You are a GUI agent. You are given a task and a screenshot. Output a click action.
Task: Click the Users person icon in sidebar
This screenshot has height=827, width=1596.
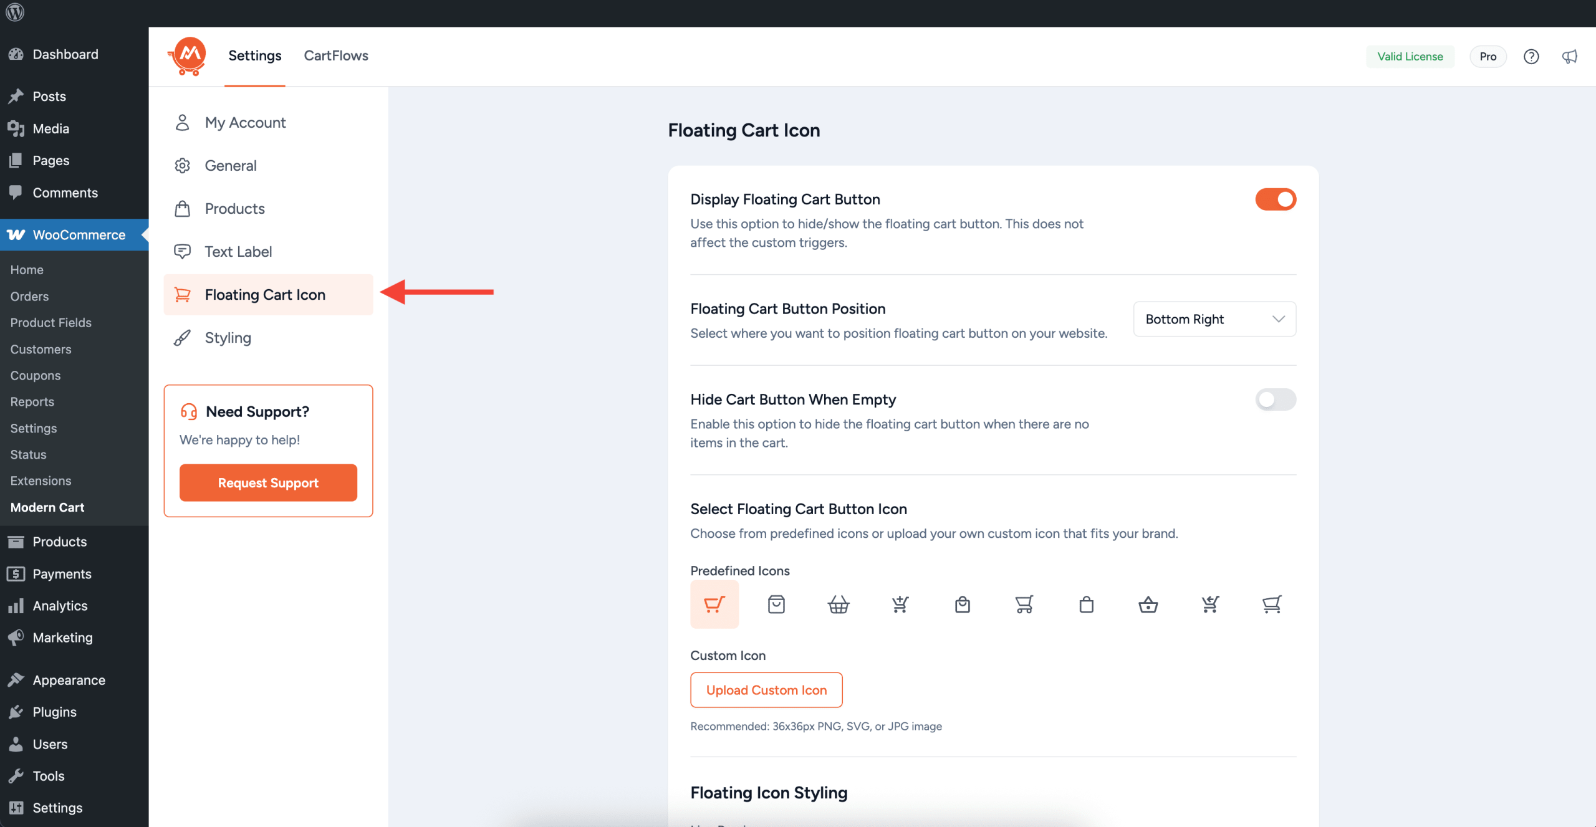16,744
